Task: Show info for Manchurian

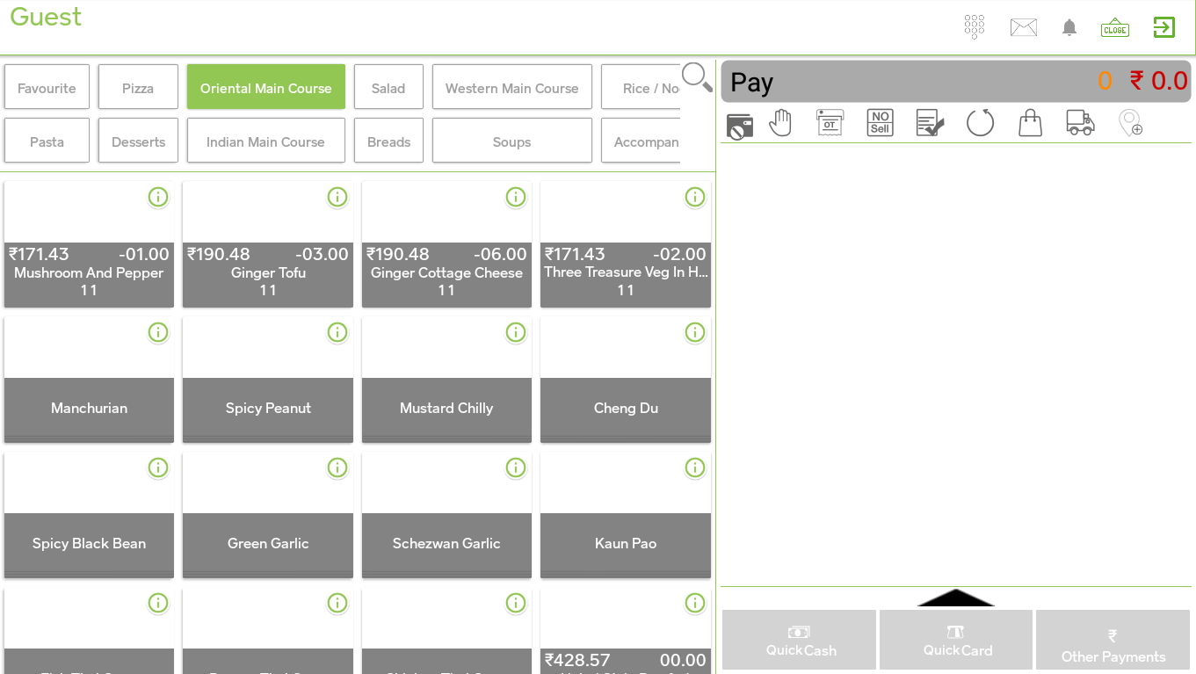Action: (158, 332)
